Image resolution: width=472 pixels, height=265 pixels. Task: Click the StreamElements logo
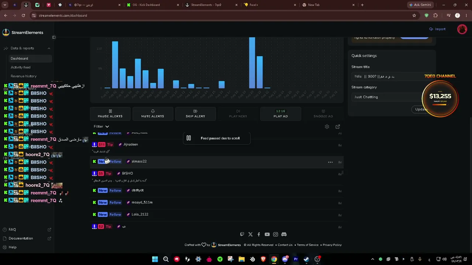pyautogui.click(x=23, y=32)
